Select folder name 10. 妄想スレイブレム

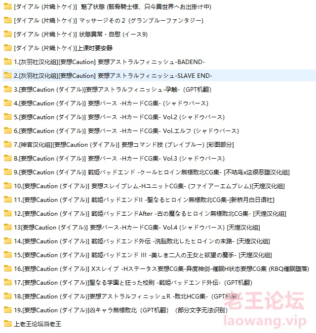(x=149, y=186)
